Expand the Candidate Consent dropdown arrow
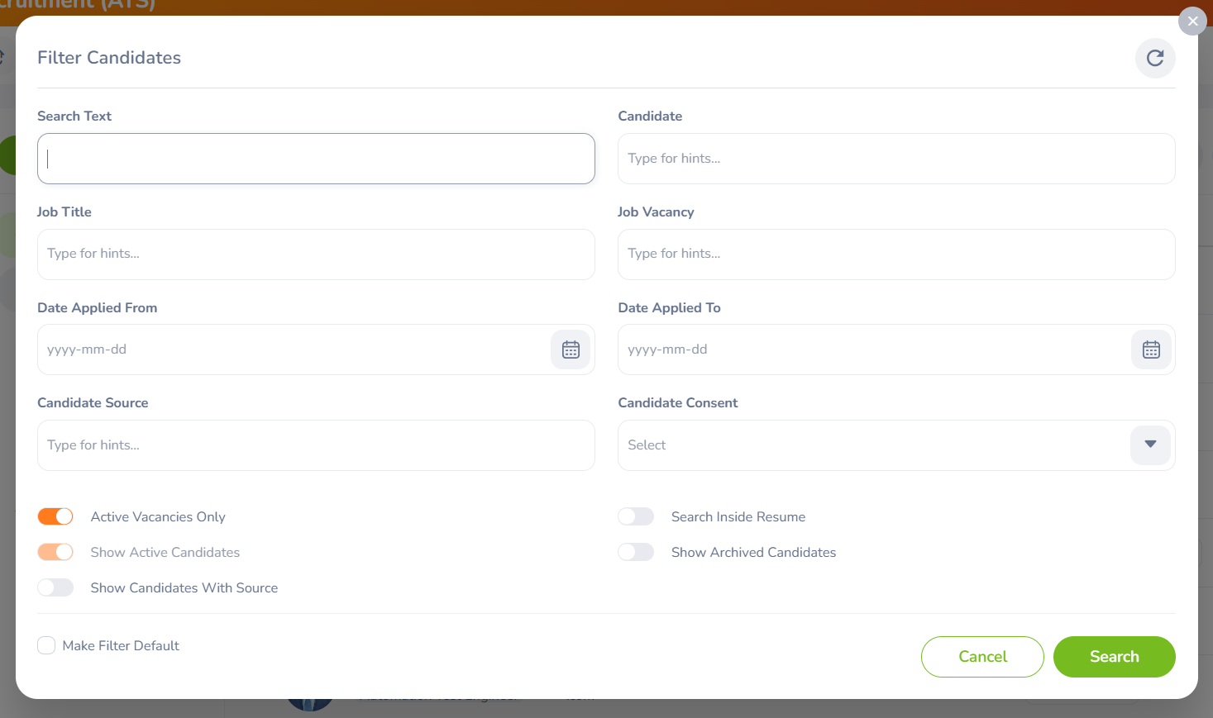Screen dimensions: 1213x718 [x=1150, y=445]
